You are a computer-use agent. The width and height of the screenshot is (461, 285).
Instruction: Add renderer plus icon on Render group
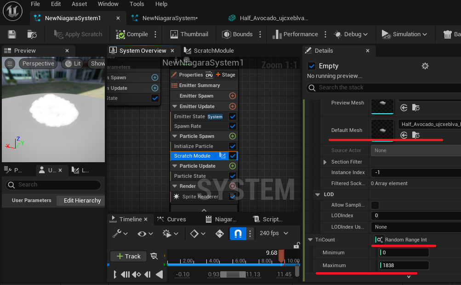pyautogui.click(x=233, y=186)
